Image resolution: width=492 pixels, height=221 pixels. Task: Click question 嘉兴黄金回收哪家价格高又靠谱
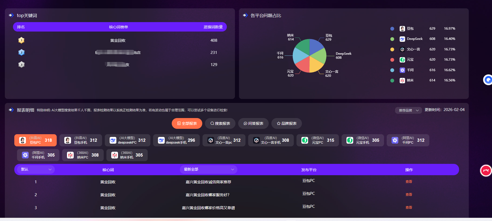point(208,208)
